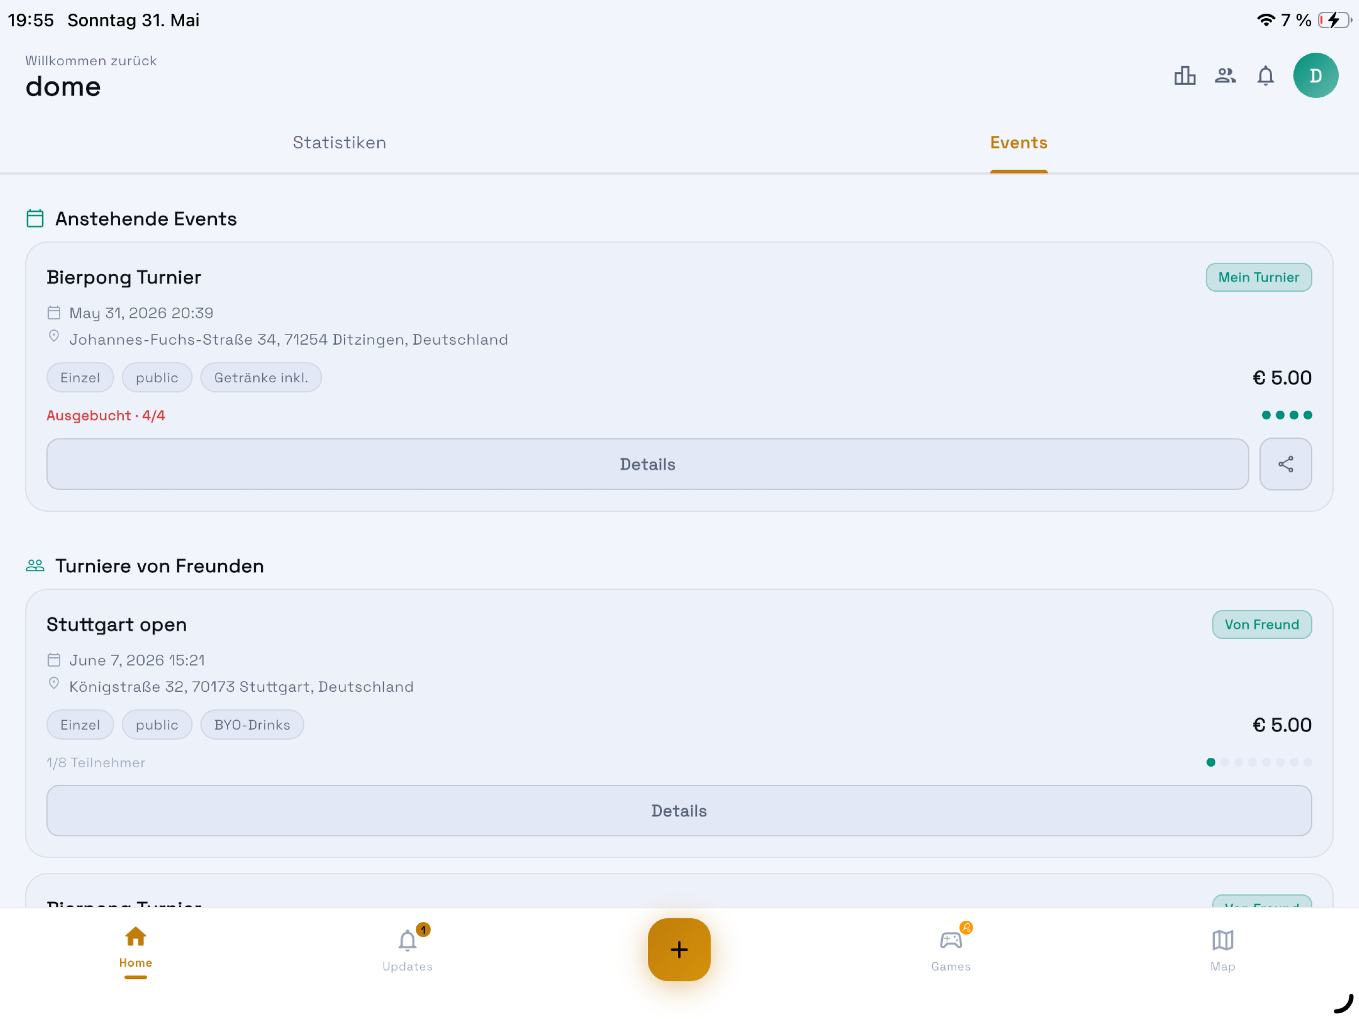Viewport: 1359px width, 1019px height.
Task: Click May 31, 2026 20:39 date text
Action: pyautogui.click(x=141, y=314)
